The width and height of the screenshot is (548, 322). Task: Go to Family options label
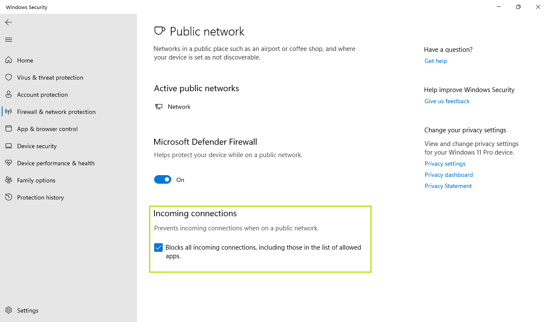click(36, 180)
